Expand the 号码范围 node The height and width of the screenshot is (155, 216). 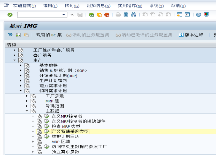tap(27, 106)
